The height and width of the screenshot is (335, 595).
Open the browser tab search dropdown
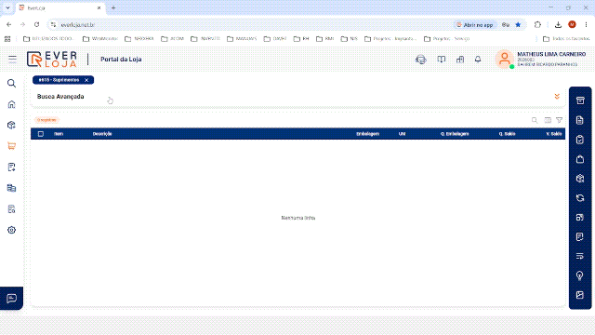[7, 7]
